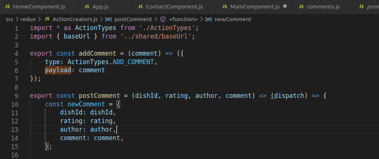Click the JS file icon in breadcrumbs
Screen dimensions: 379x159
point(47,19)
